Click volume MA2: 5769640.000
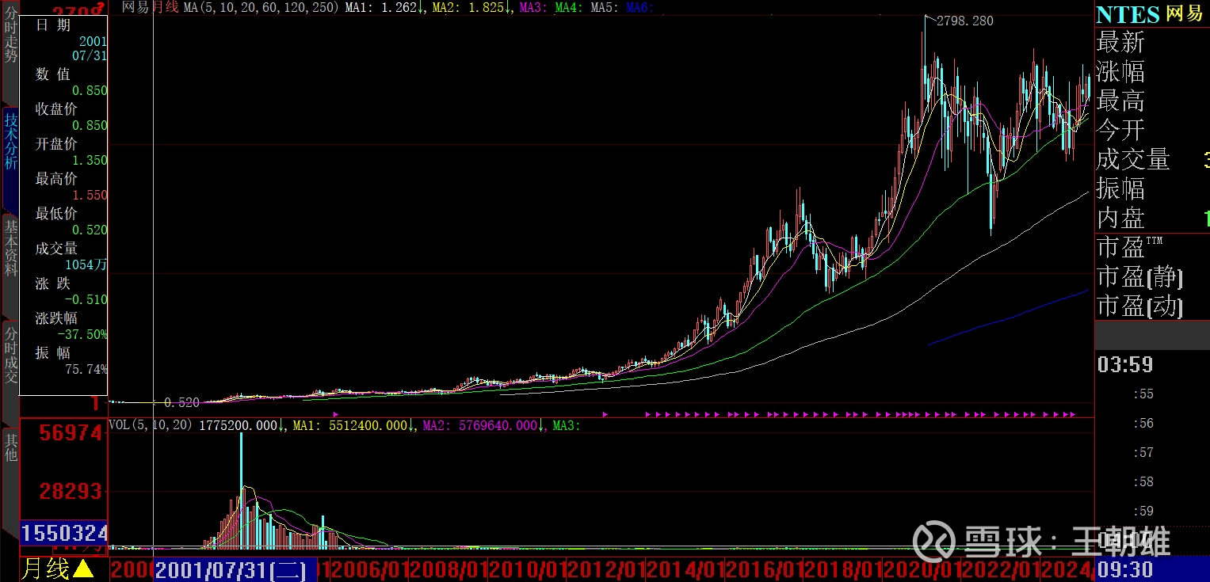The width and height of the screenshot is (1210, 582). coord(483,425)
